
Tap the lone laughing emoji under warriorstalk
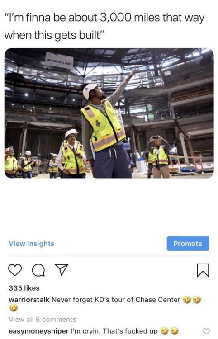pos(14,308)
